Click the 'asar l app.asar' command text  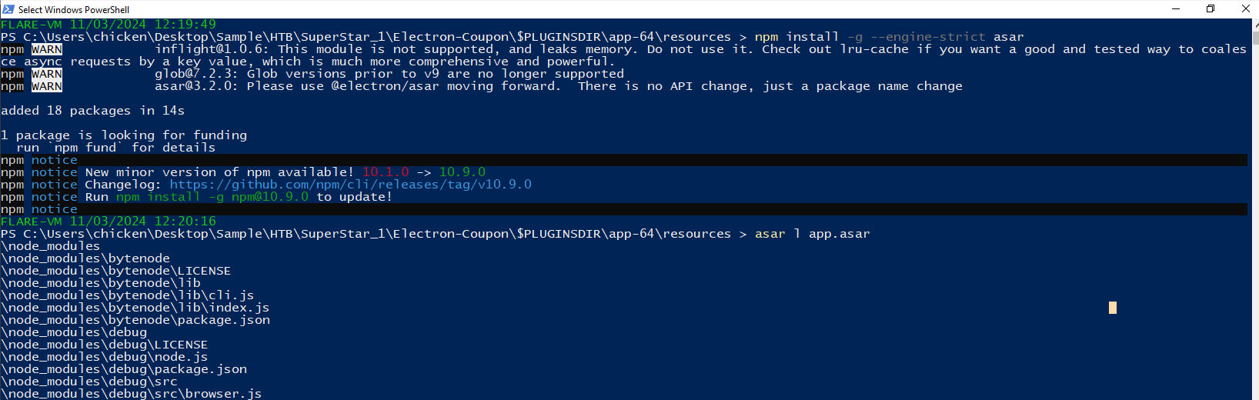tap(812, 234)
